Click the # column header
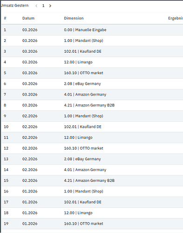 [5, 18]
